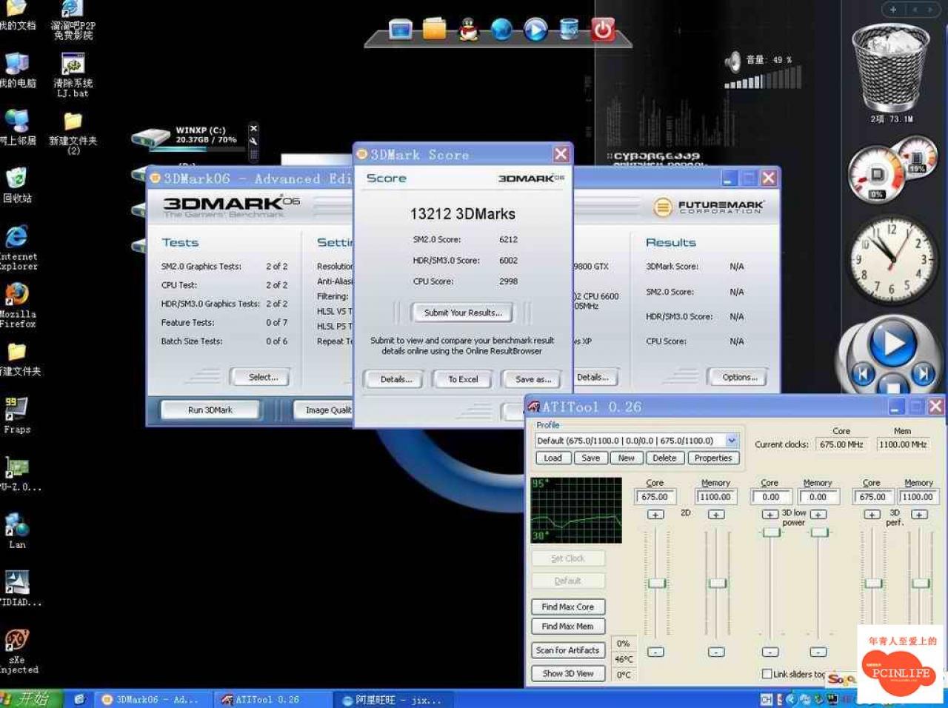This screenshot has height=708, width=948.
Task: Open 溜溜吧P2P免费影院 desktop shortcut
Action: (73, 19)
